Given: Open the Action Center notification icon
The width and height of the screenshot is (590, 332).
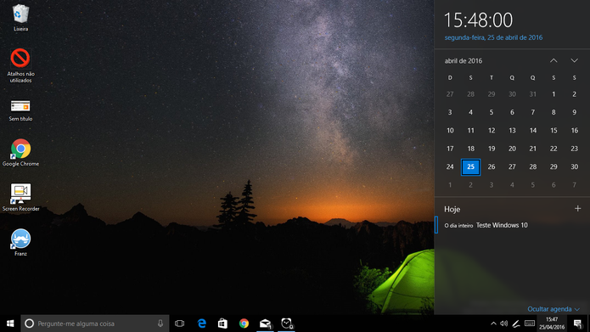Looking at the screenshot, I should 577,324.
